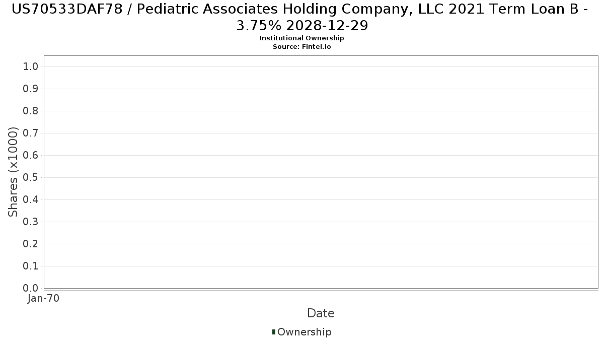Image resolution: width=604 pixels, height=340 pixels.
Task: Click the 0.0 y-axis tick label
Action: [31, 288]
